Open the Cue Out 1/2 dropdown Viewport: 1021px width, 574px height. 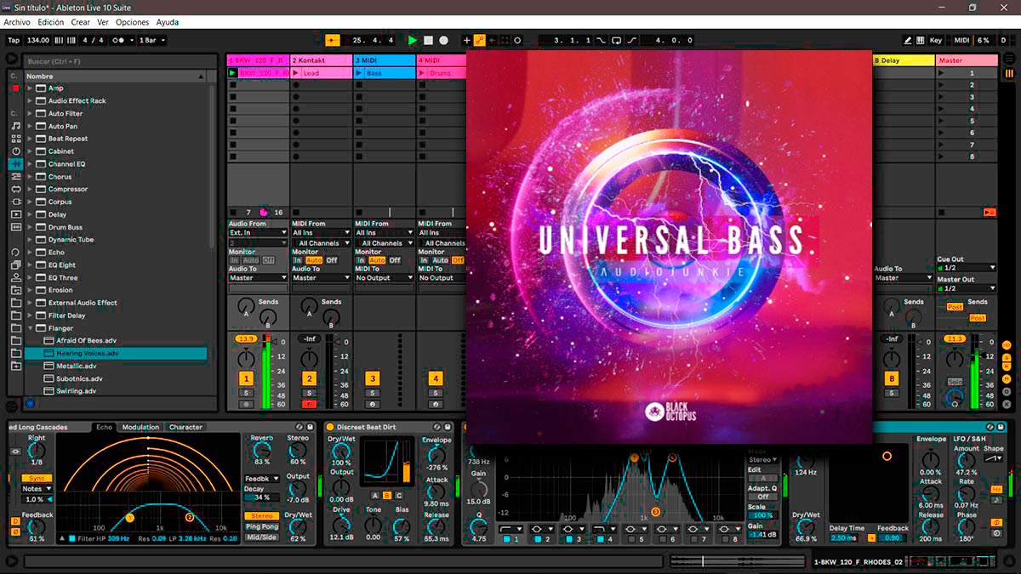(x=967, y=268)
